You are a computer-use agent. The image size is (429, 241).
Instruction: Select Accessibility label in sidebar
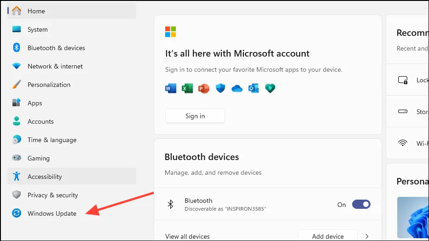pos(45,177)
